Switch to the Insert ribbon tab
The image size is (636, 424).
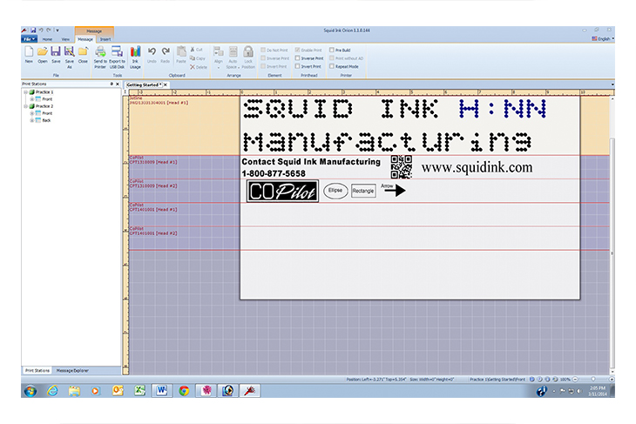click(x=105, y=39)
